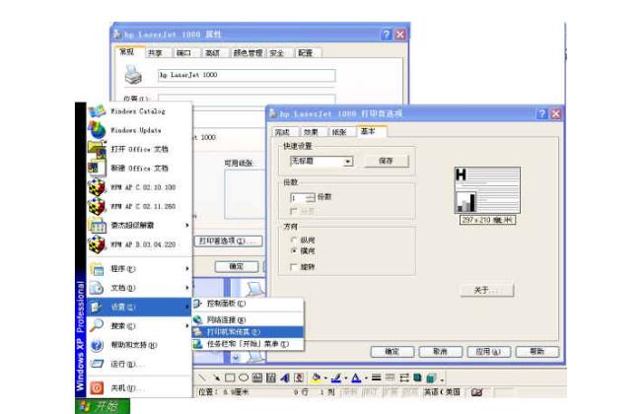
Task: Open the line style options
Action: coord(376,378)
